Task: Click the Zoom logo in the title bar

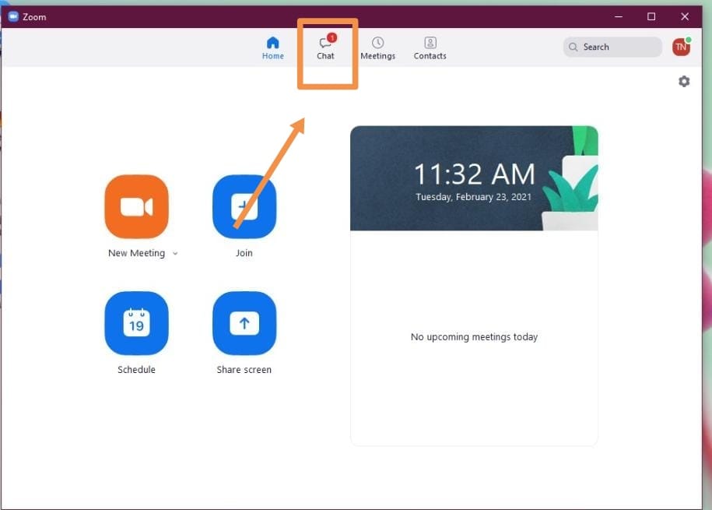Action: click(x=11, y=16)
